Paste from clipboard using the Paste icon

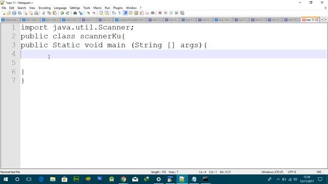click(55, 13)
